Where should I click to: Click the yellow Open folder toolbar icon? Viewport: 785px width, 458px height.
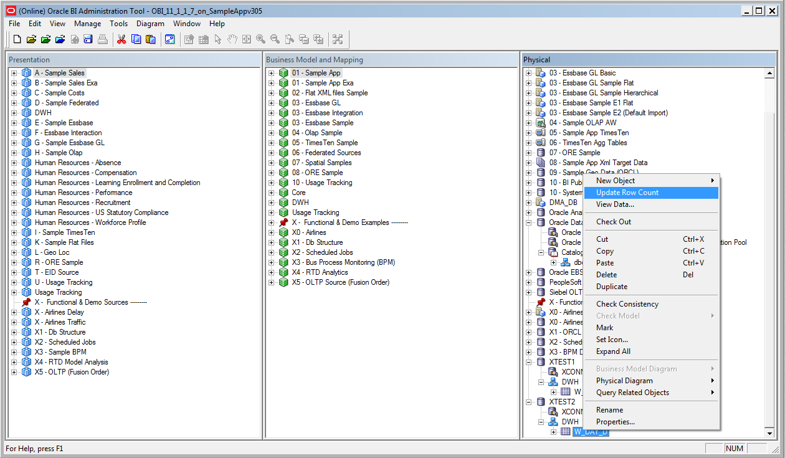click(31, 39)
